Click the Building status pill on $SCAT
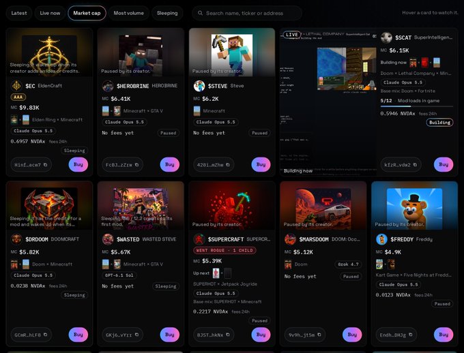The height and width of the screenshot is (353, 464). coord(439,123)
